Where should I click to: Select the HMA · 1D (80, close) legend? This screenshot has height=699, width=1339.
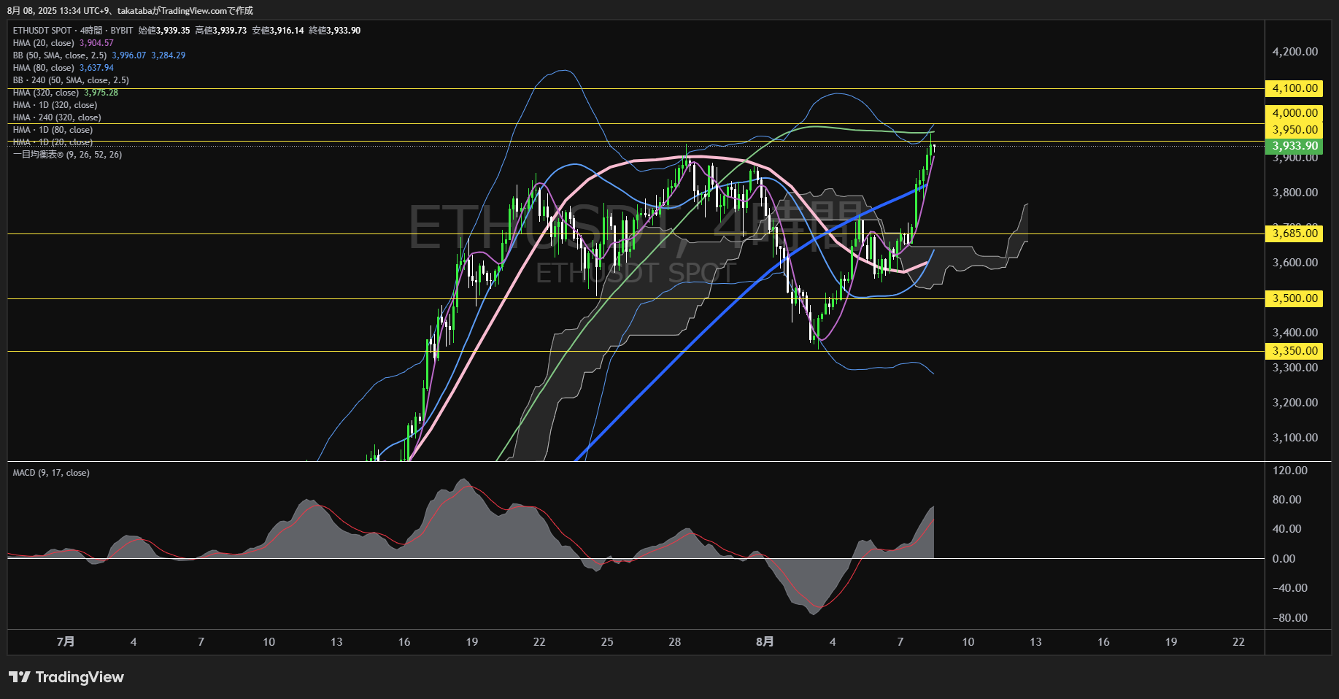tap(53, 130)
